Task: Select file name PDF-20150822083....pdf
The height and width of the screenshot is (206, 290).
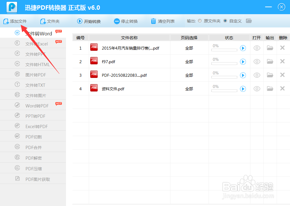Action: (124, 75)
